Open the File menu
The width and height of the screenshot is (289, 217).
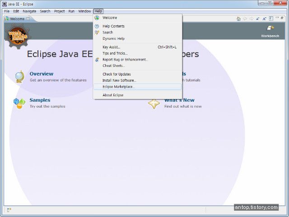(x=7, y=11)
